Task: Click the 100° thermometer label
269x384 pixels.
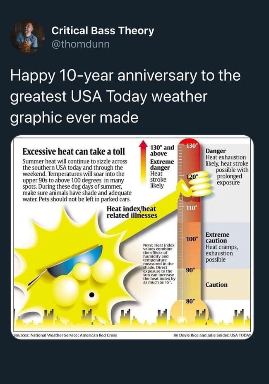Action: click(192, 239)
